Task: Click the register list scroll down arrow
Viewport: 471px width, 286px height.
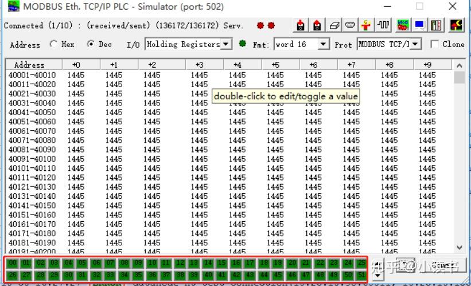Action: coord(460,247)
